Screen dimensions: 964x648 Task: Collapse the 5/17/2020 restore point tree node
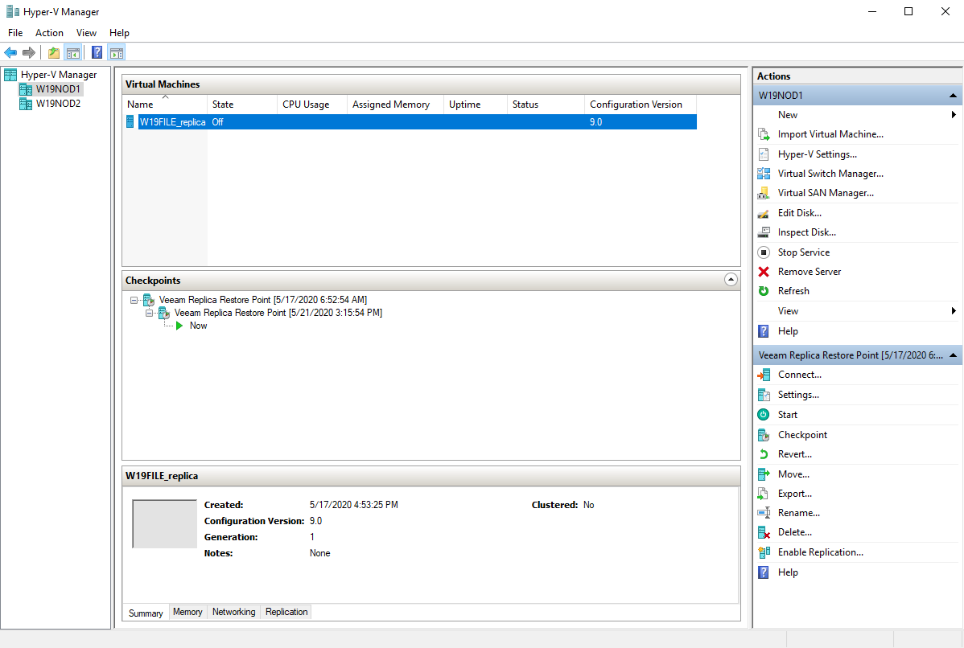coord(134,301)
